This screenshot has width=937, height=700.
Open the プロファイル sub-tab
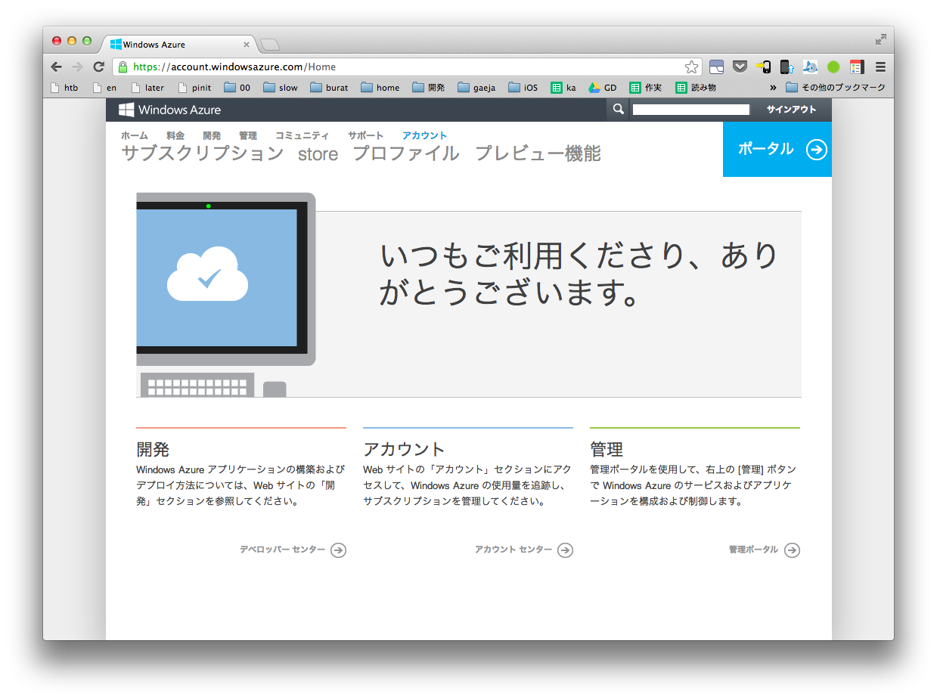pos(406,153)
